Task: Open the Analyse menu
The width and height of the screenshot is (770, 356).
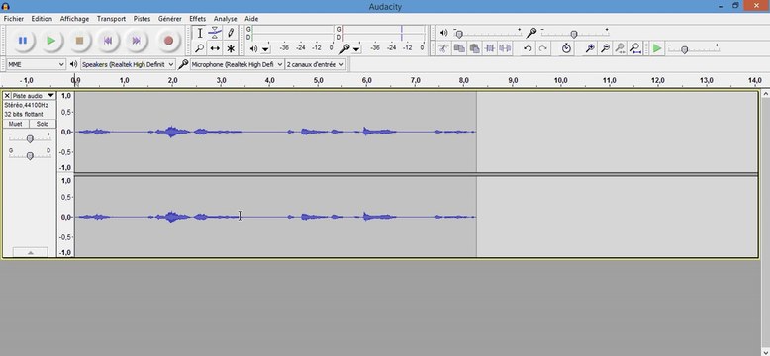Action: pyautogui.click(x=225, y=19)
